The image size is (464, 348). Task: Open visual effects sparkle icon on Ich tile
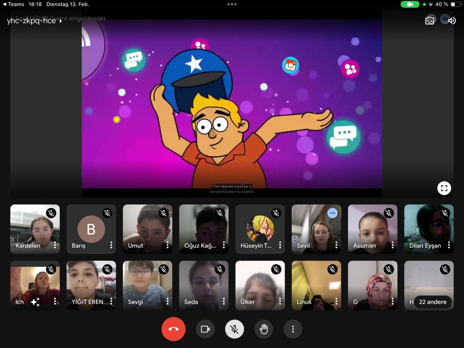(35, 302)
